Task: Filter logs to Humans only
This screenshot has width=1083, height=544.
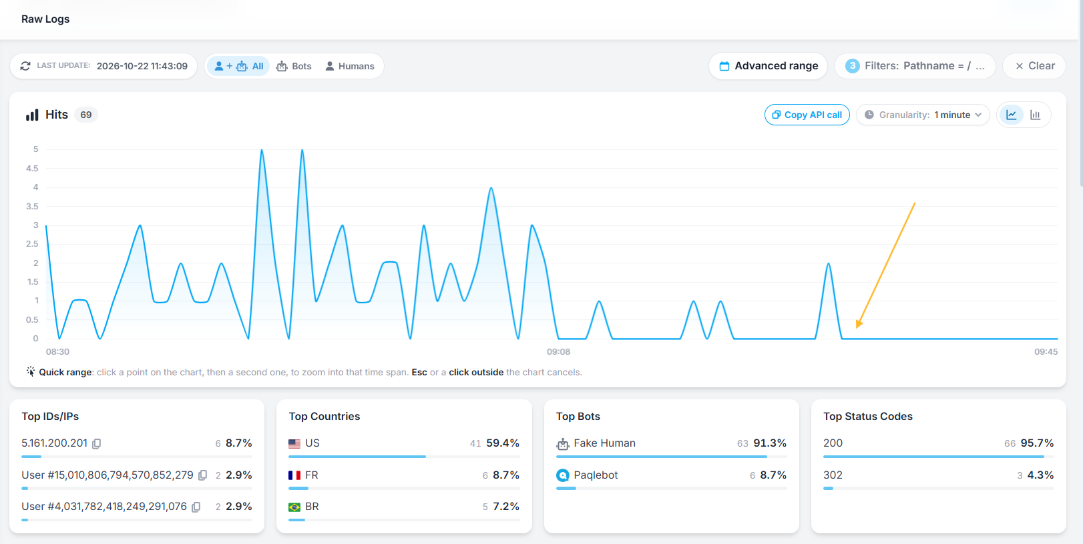Action: pos(349,66)
